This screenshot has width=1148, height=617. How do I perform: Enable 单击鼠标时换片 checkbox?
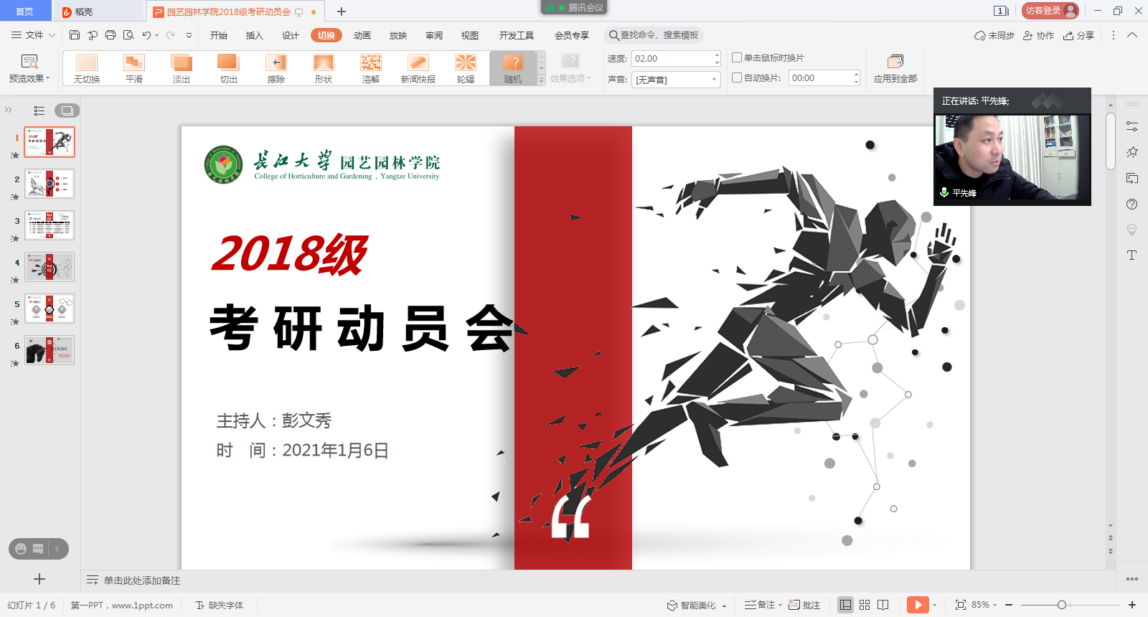point(737,57)
